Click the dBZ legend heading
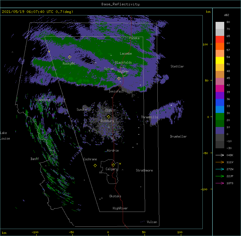 tap(226, 15)
